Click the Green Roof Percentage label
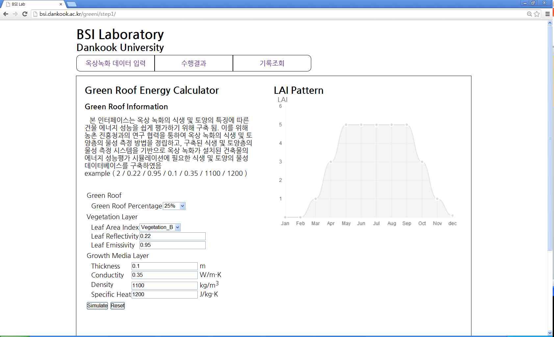The height and width of the screenshot is (337, 554). coord(127,206)
